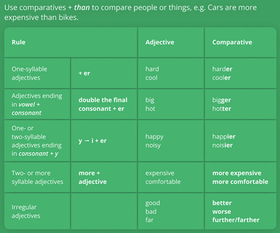
Task: Click the word "bigger" in Comparative column
Action: 222,100
